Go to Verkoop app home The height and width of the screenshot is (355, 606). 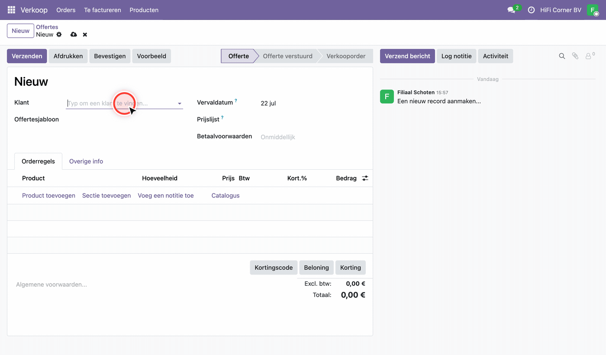click(34, 10)
